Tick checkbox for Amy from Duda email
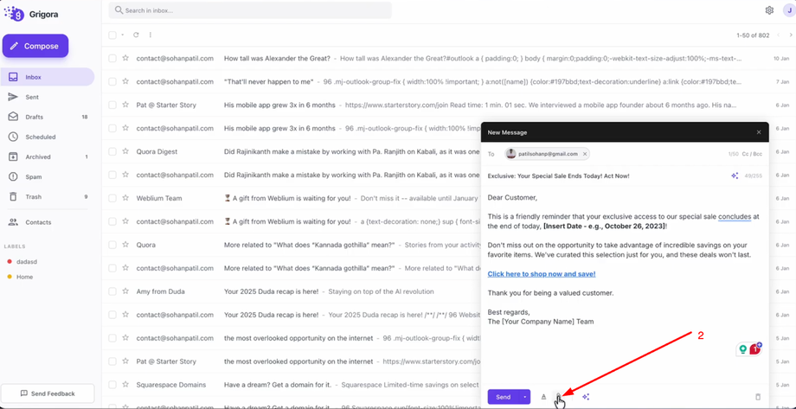Screen dimensions: 796x409 (x=112, y=291)
